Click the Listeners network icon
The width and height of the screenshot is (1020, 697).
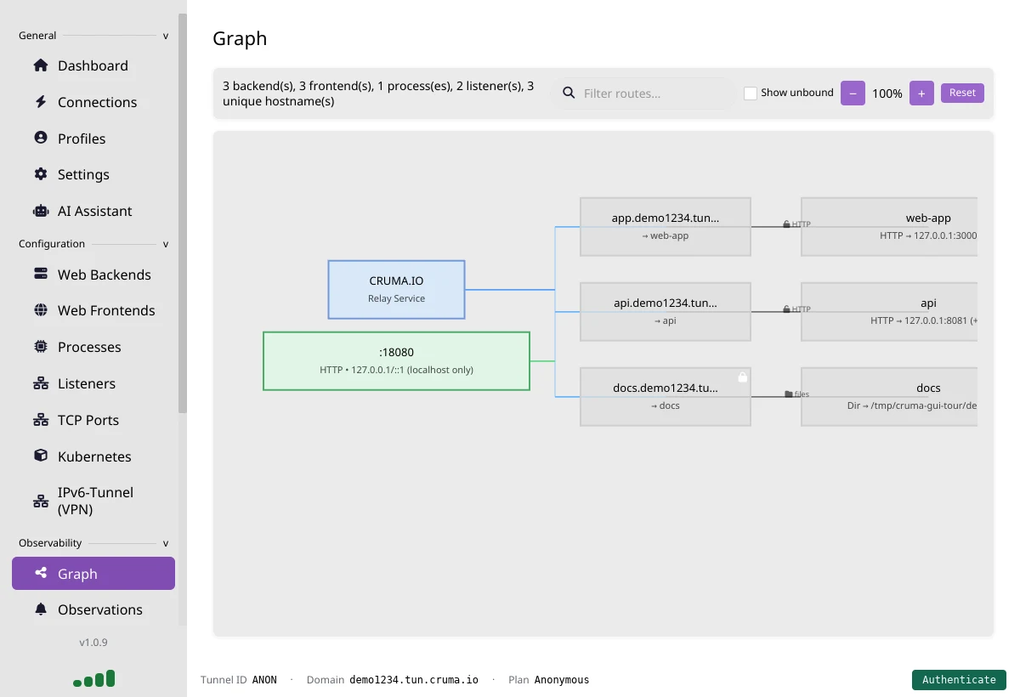(x=41, y=383)
